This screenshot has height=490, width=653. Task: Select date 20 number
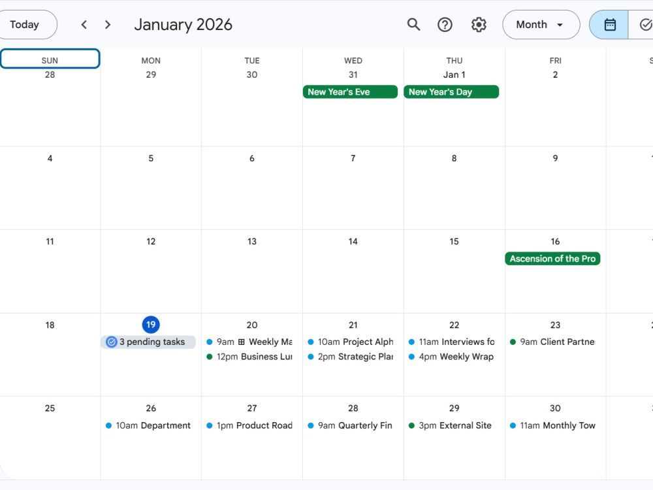point(252,325)
